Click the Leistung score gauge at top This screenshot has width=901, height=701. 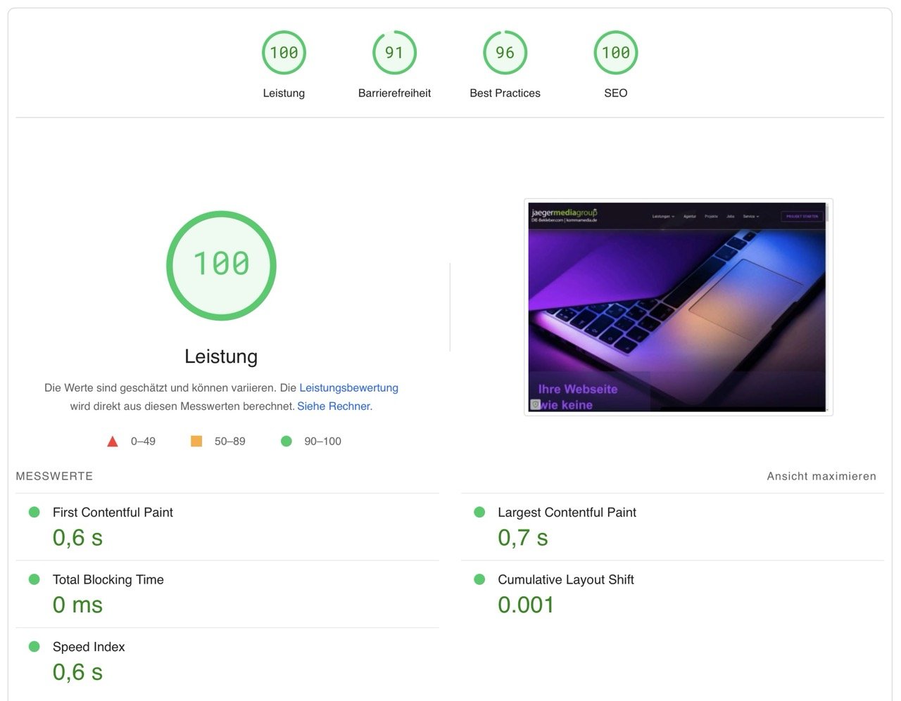(284, 53)
